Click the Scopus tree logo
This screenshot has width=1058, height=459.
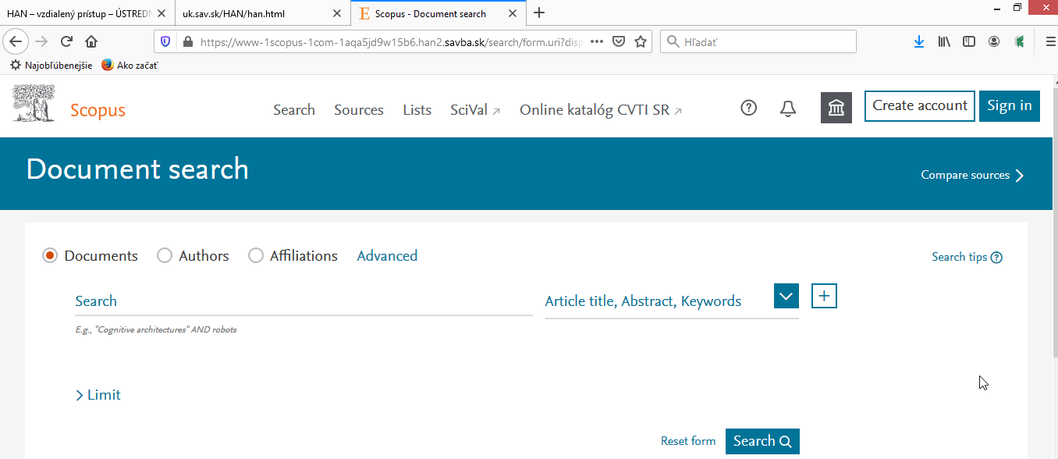[x=33, y=102]
